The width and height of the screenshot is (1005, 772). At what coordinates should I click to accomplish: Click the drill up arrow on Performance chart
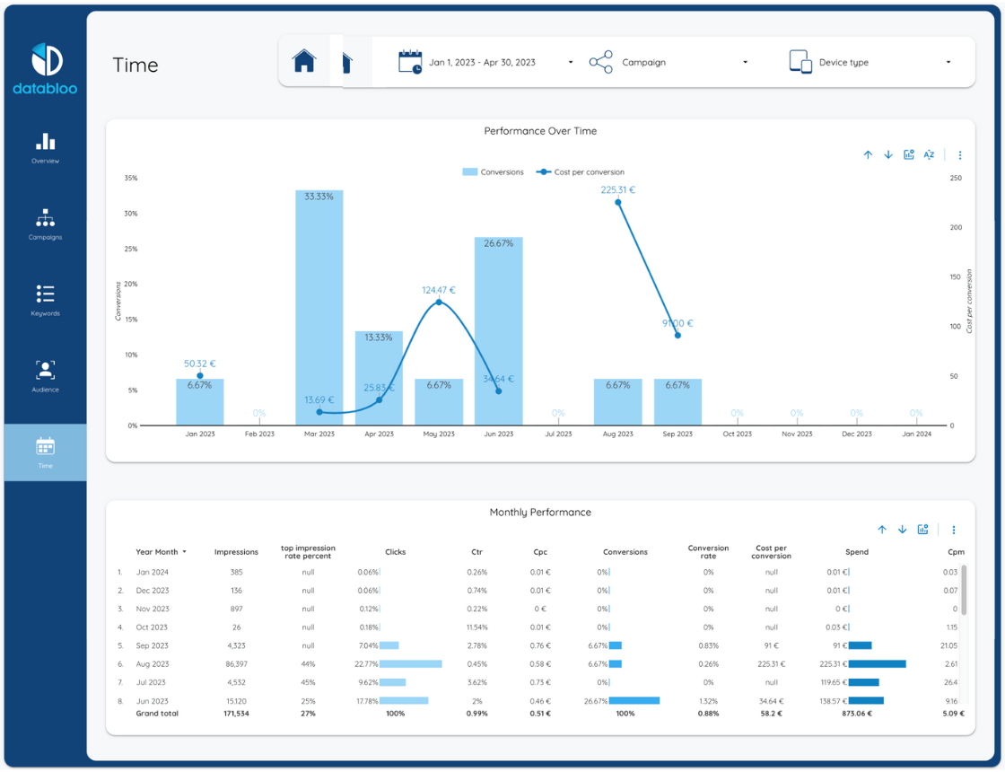[868, 155]
